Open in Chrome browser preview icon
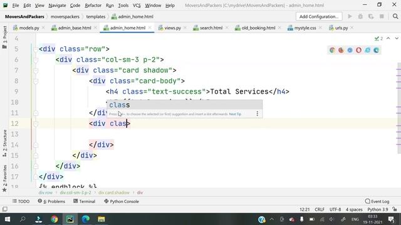 click(x=332, y=50)
